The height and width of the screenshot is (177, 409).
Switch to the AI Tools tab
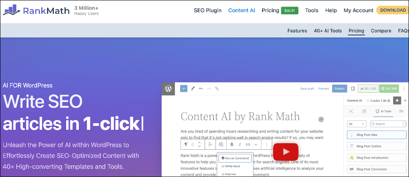click(383, 111)
